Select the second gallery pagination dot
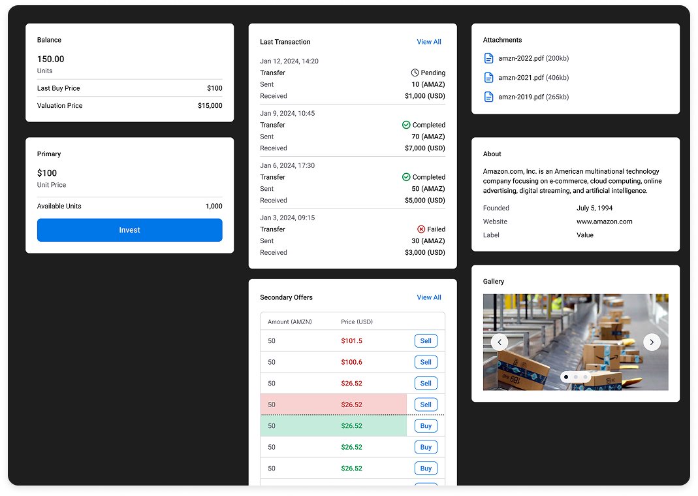Screen dimensions: 698x496 576,377
